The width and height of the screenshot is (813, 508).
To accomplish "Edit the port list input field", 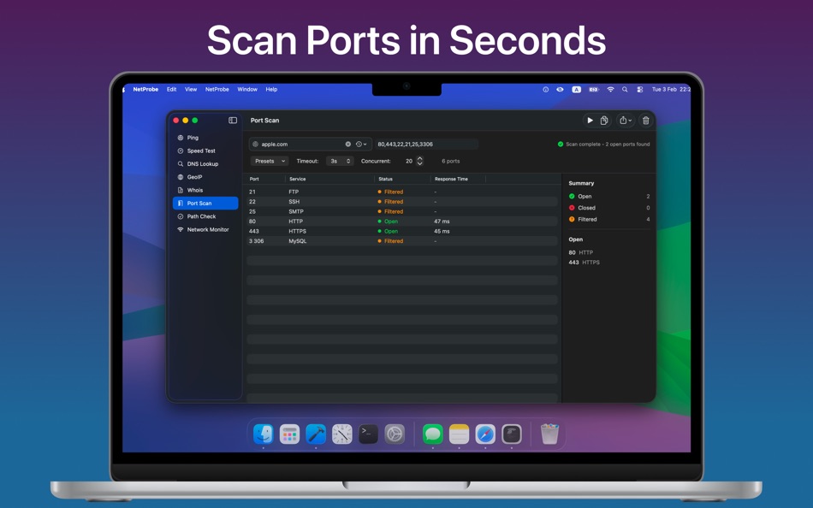I will click(x=425, y=144).
